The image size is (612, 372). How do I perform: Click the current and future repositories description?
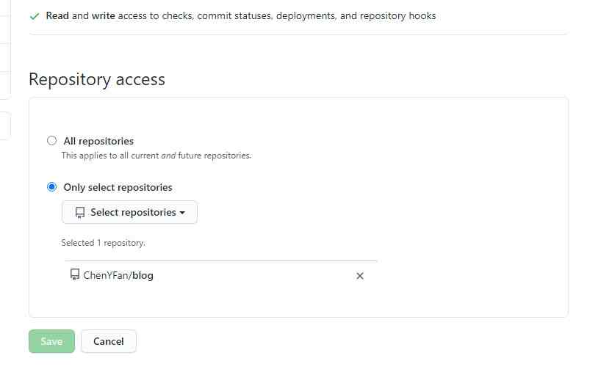(156, 156)
